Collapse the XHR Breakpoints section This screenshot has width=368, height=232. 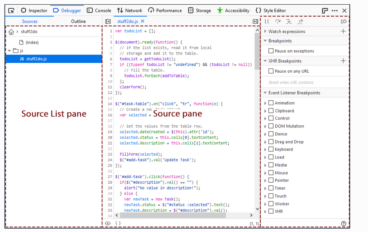click(265, 61)
